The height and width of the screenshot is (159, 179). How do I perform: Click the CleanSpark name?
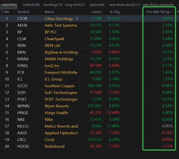pyautogui.click(x=54, y=39)
